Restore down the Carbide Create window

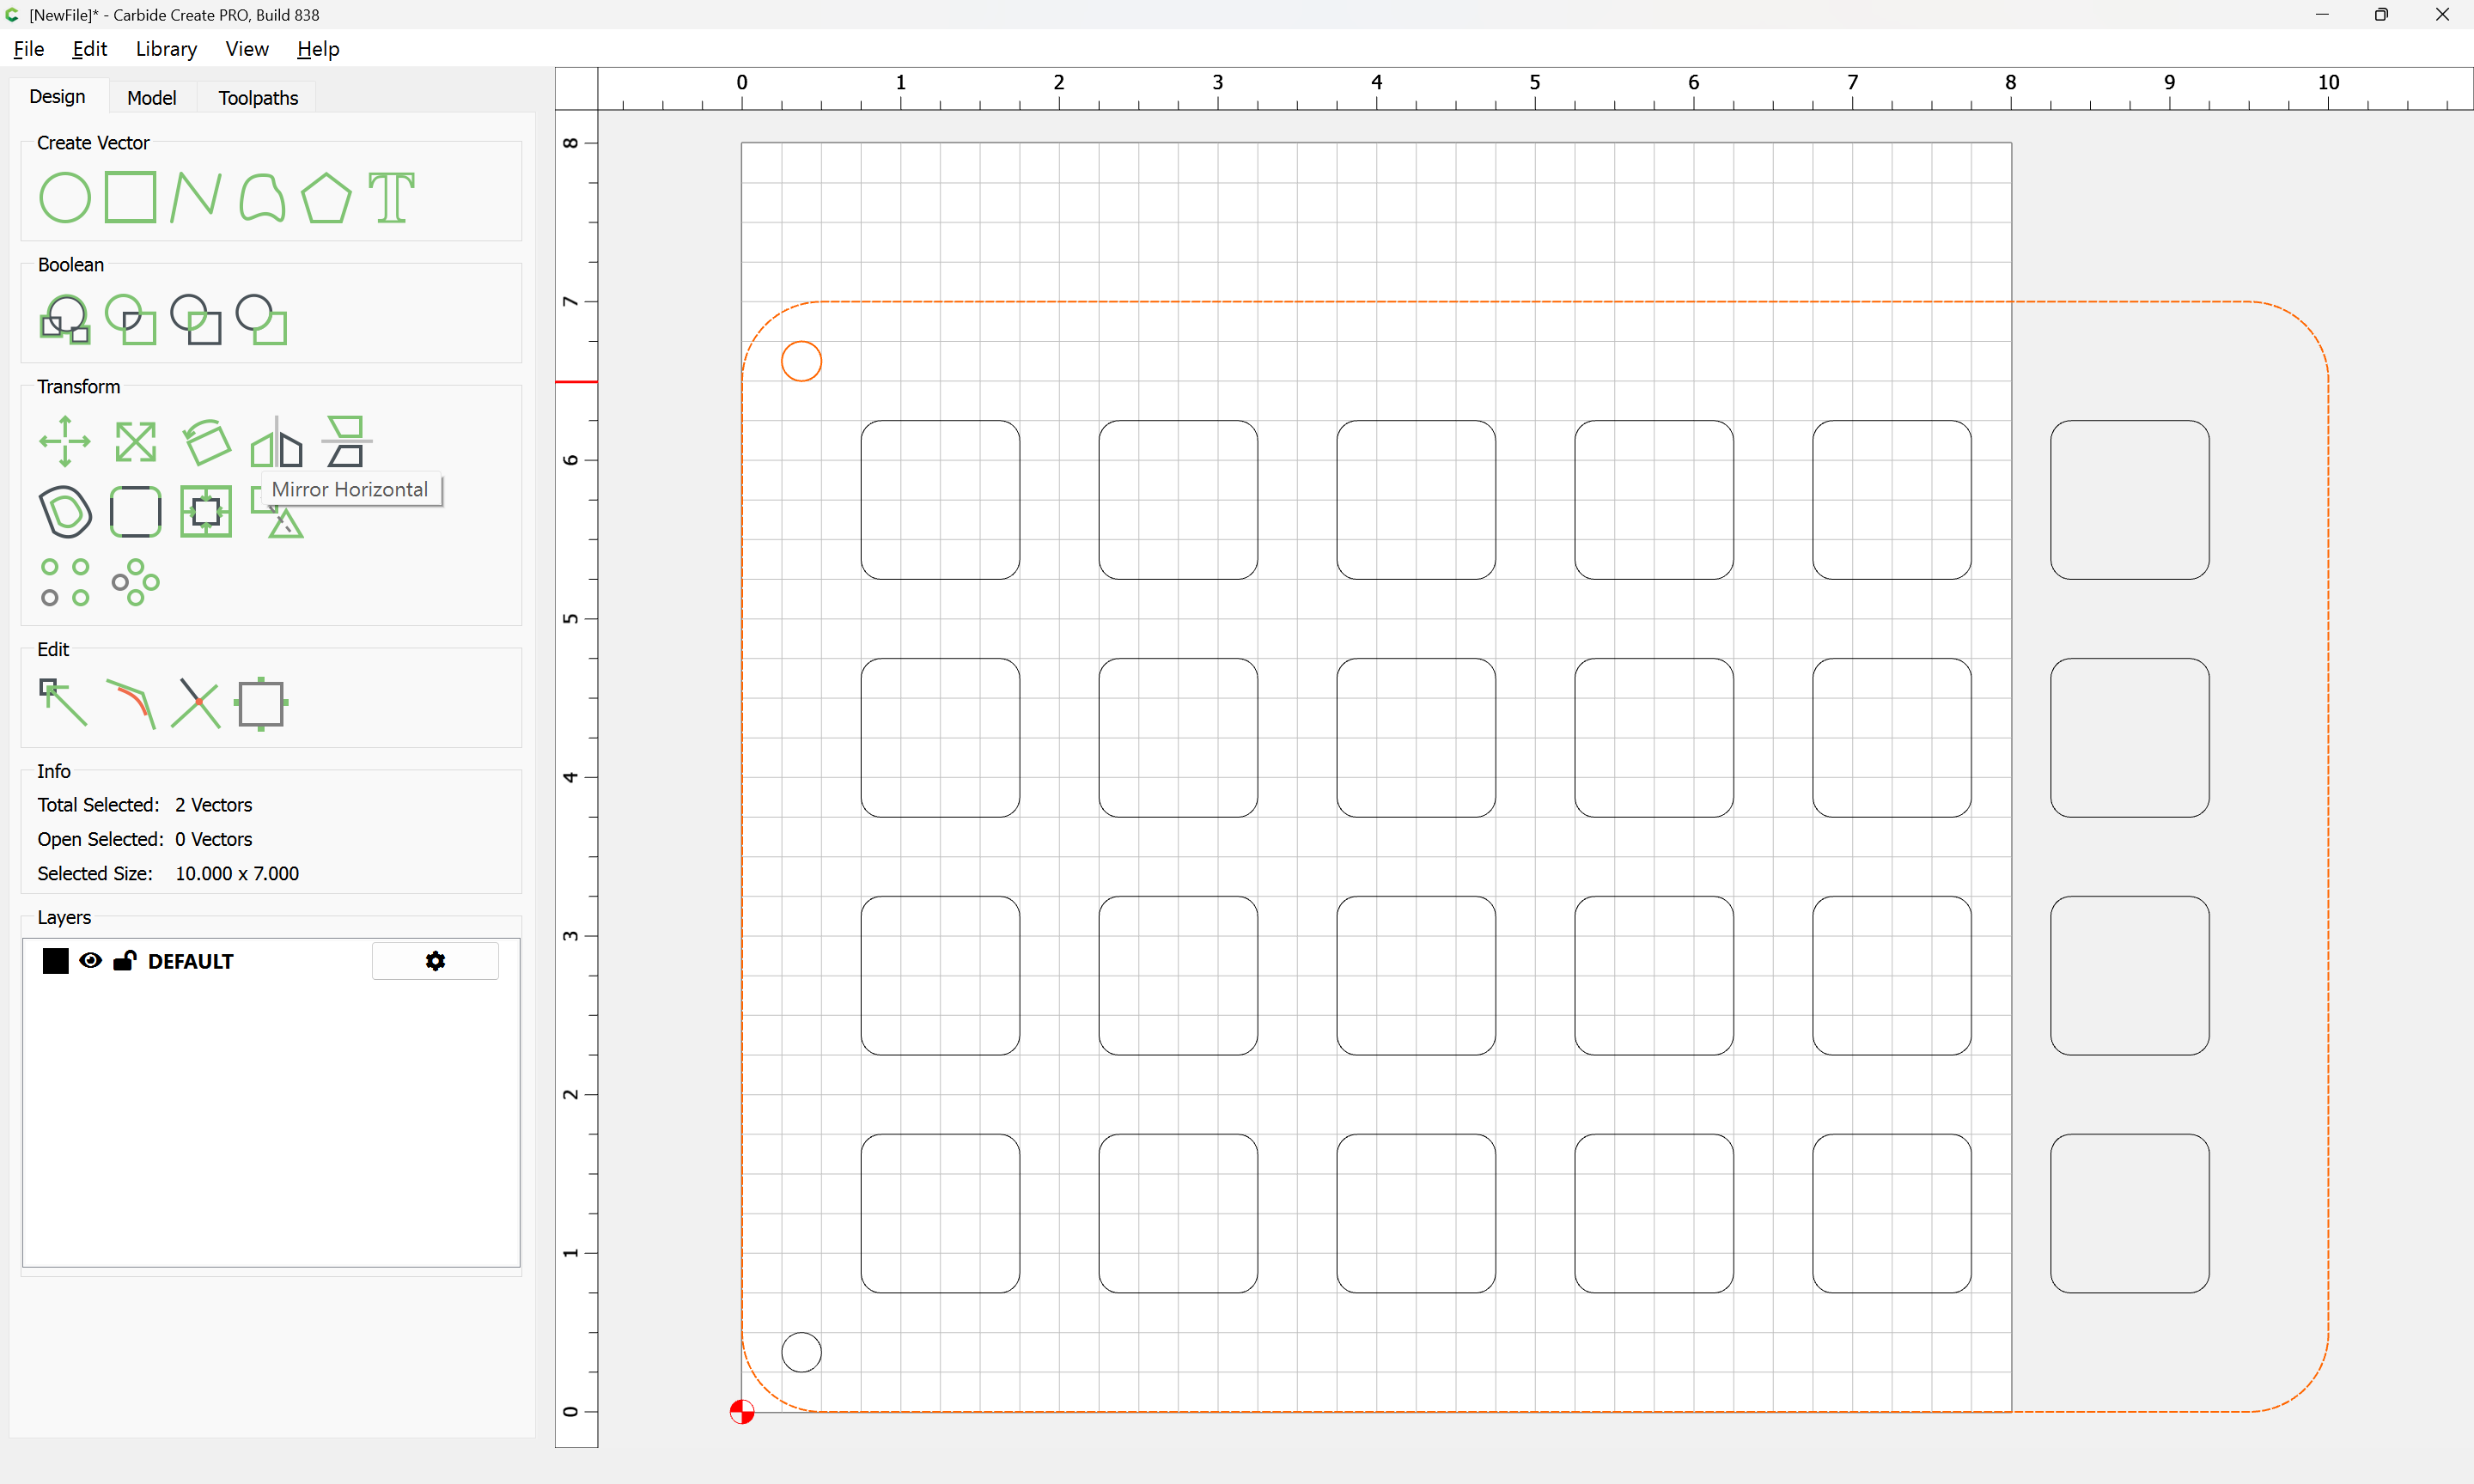[x=2382, y=14]
